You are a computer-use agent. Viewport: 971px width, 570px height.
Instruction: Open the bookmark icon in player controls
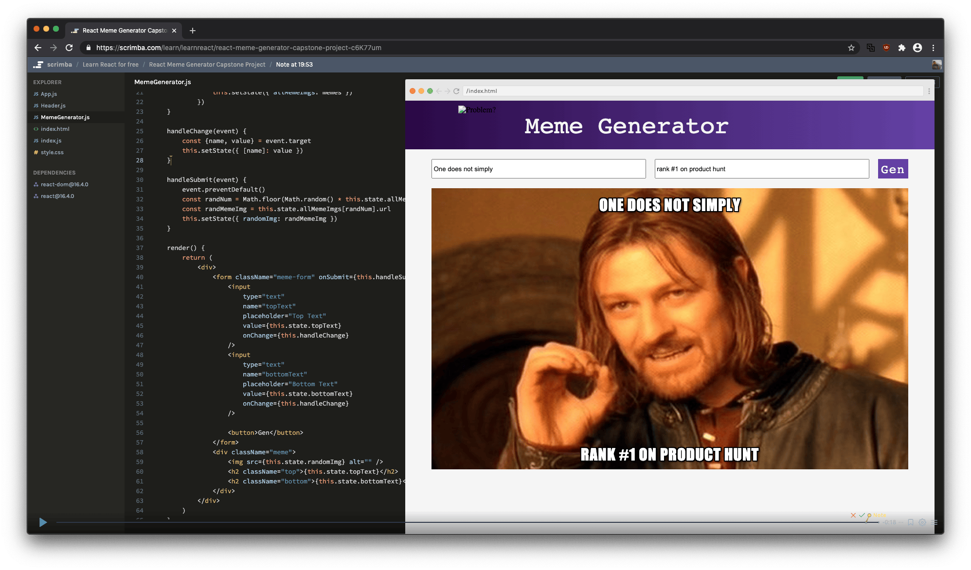click(911, 522)
